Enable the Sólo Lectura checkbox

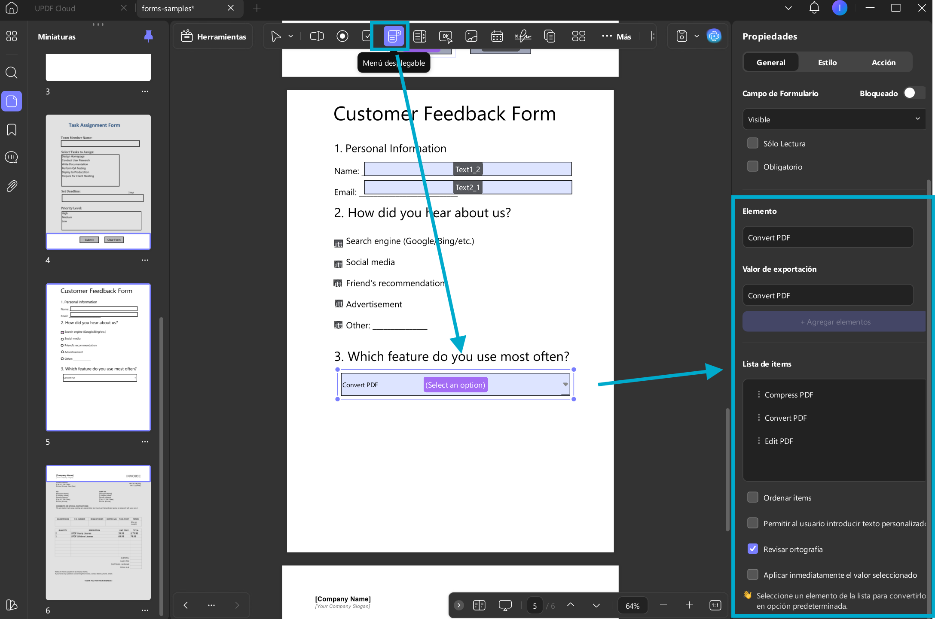753,143
